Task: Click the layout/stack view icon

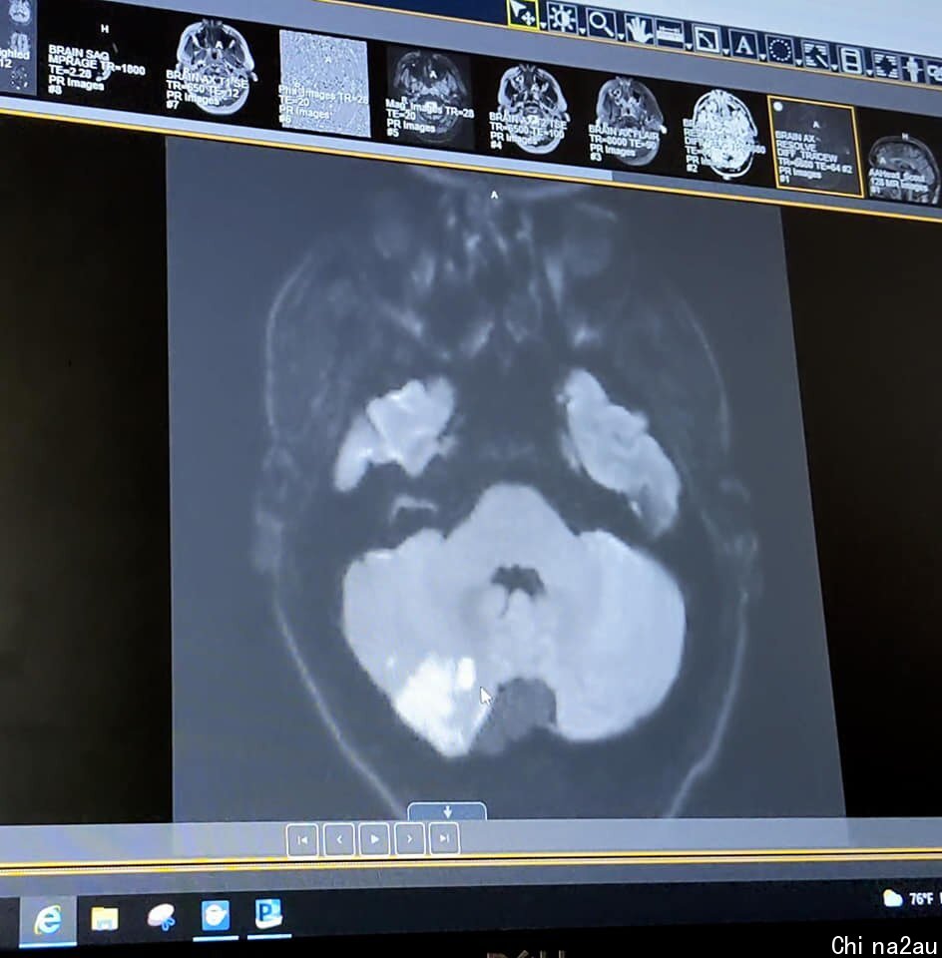Action: 851,61
